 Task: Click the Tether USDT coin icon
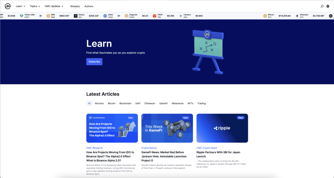pos(21,16)
